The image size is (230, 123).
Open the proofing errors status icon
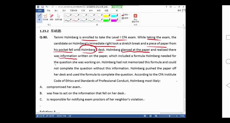pyautogui.click(x=70, y=116)
